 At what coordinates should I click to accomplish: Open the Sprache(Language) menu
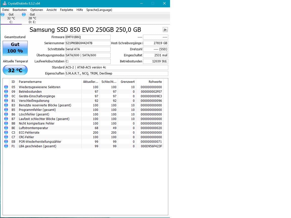click(x=99, y=10)
